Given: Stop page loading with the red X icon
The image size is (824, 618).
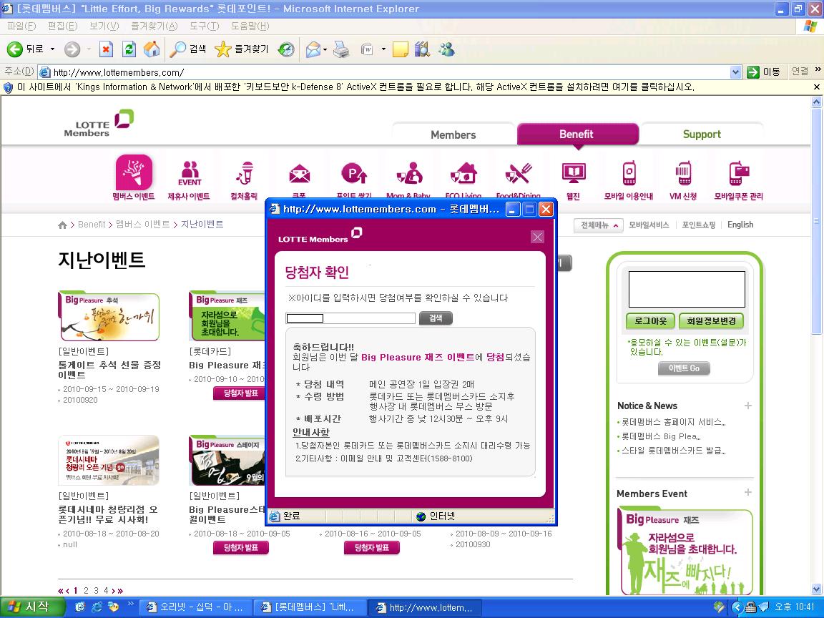Looking at the screenshot, I should [x=106, y=49].
